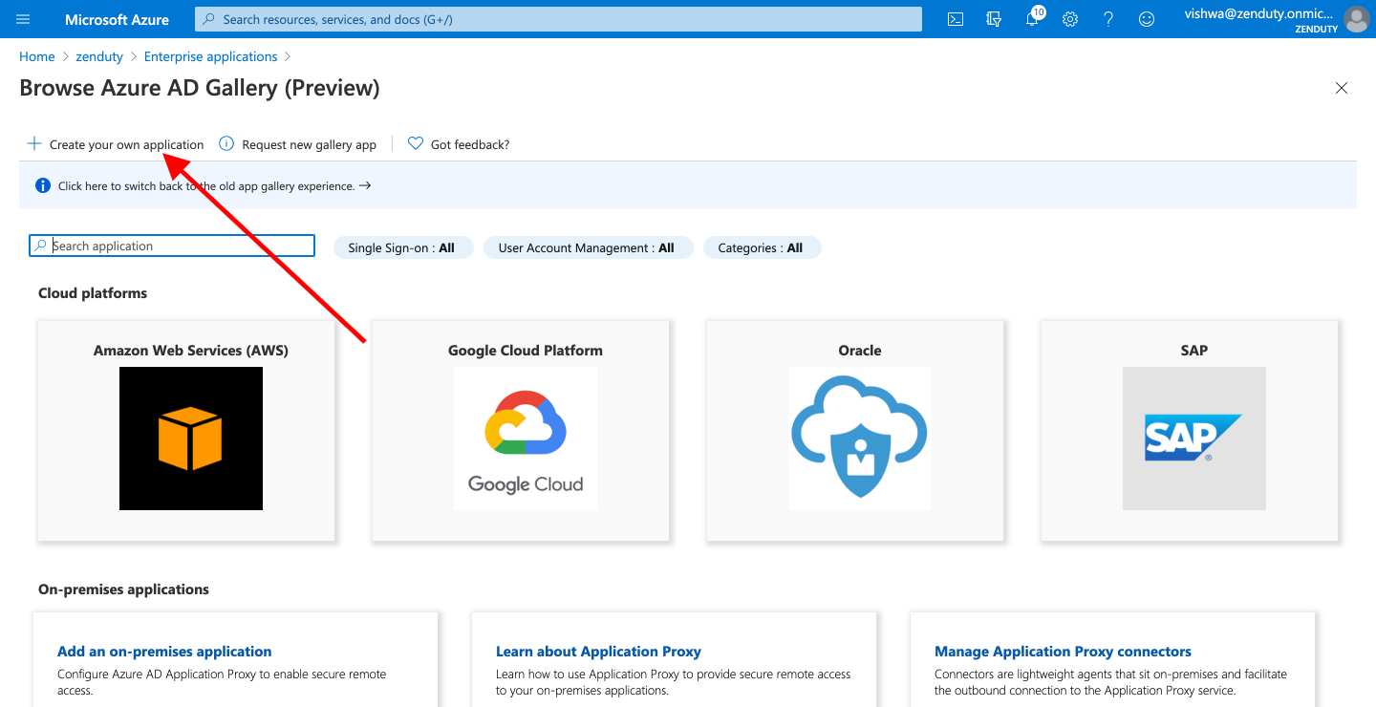
Task: Launch Cloud Shell from top bar
Action: (955, 19)
